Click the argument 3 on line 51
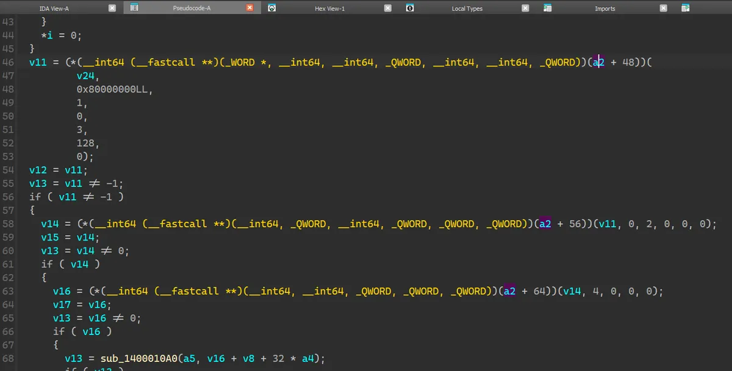Screen dimensions: 732x371 79,130
